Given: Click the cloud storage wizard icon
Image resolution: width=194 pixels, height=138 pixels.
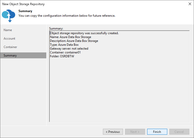Looking at the screenshot, I should pos(8,15).
